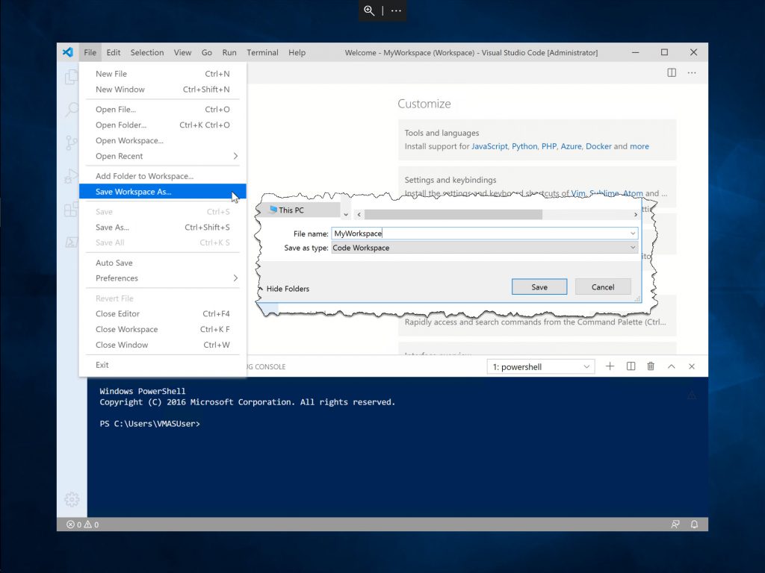Screen dimensions: 765x573
Task: Select Close Window menu entry
Action: (x=162, y=345)
